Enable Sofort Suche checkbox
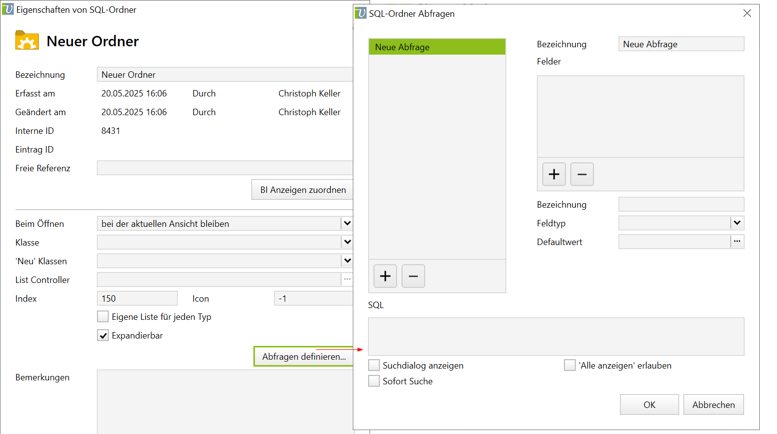 [x=374, y=381]
